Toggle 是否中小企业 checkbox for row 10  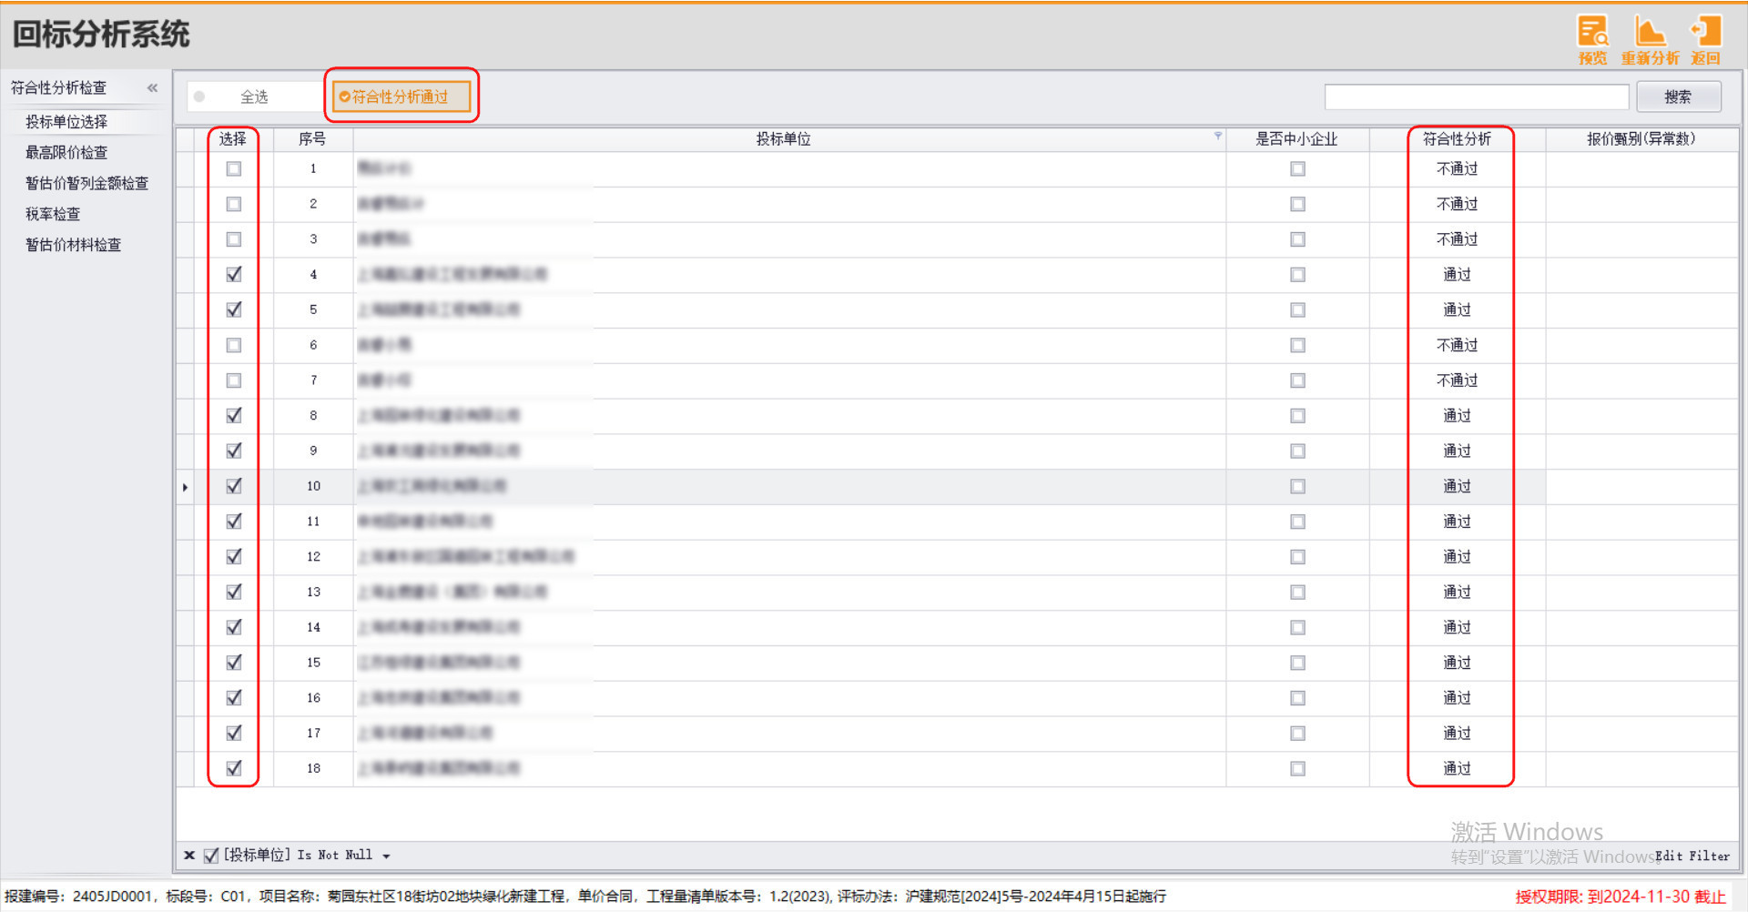point(1297,487)
